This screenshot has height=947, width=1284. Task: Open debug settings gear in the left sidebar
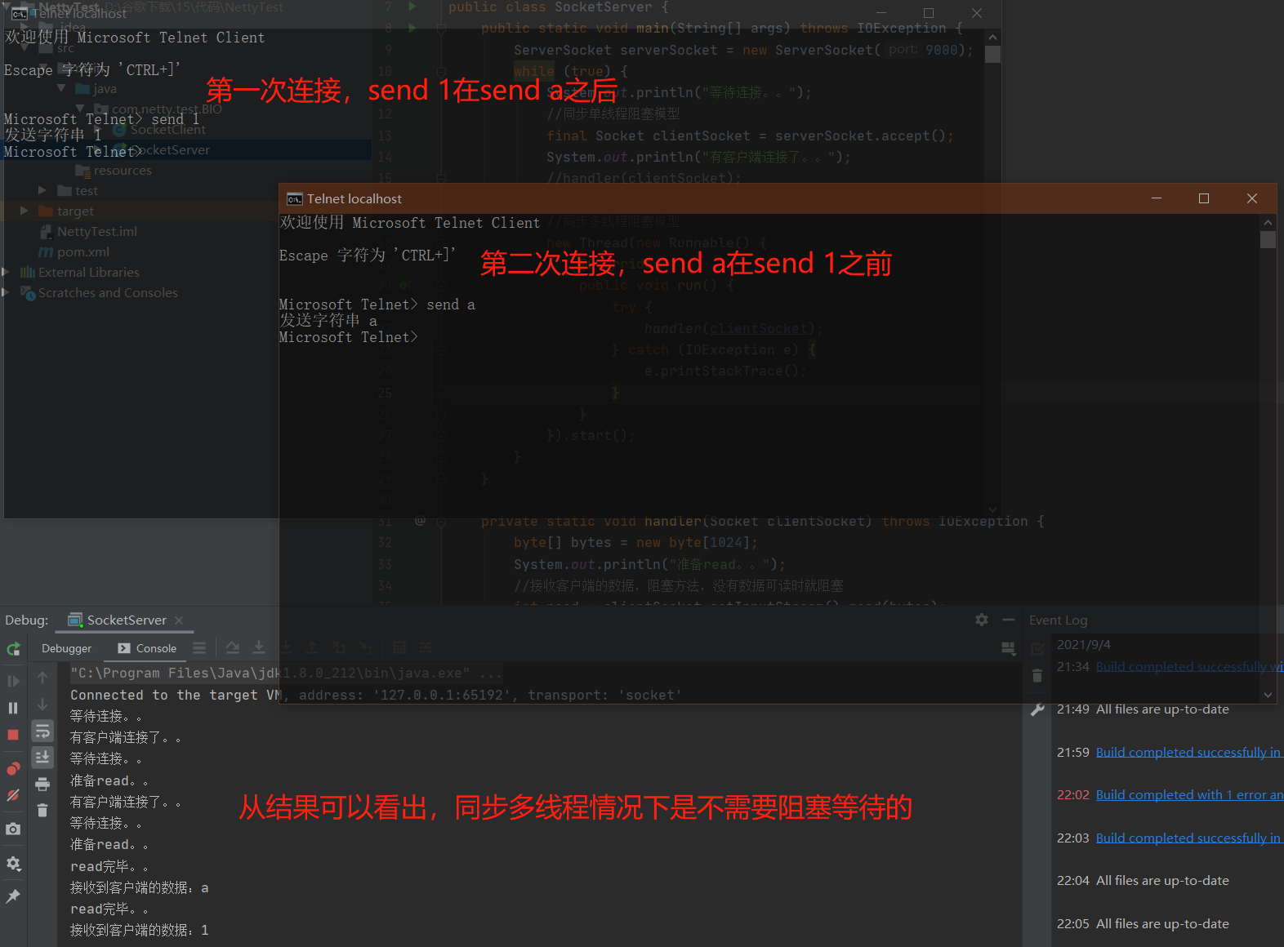tap(13, 863)
